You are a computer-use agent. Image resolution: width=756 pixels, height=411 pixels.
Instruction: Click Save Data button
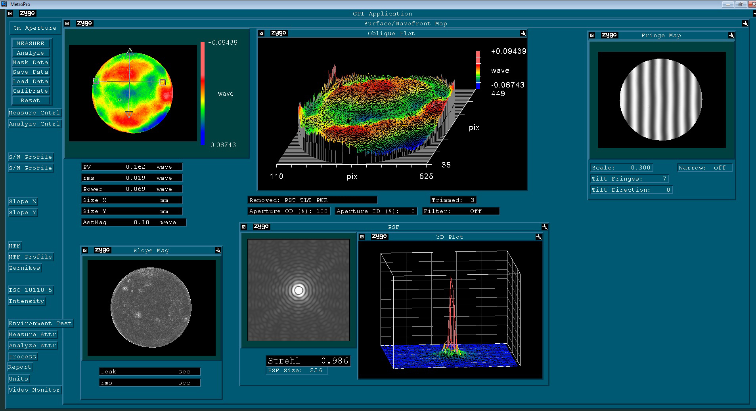(31, 72)
